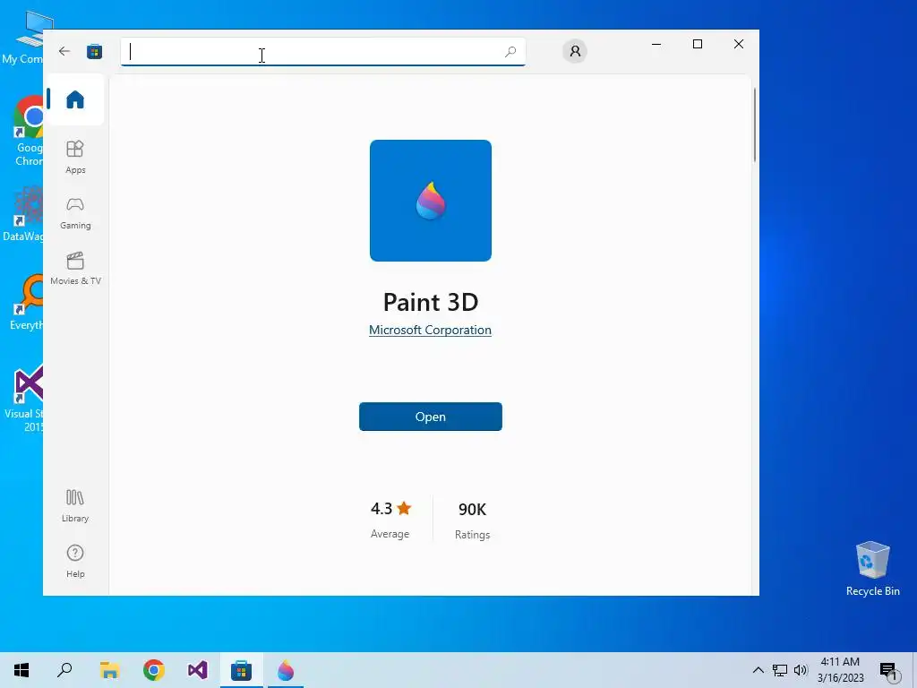
Task: Select the Visual Studio desktop shortcut
Action: tap(24, 399)
